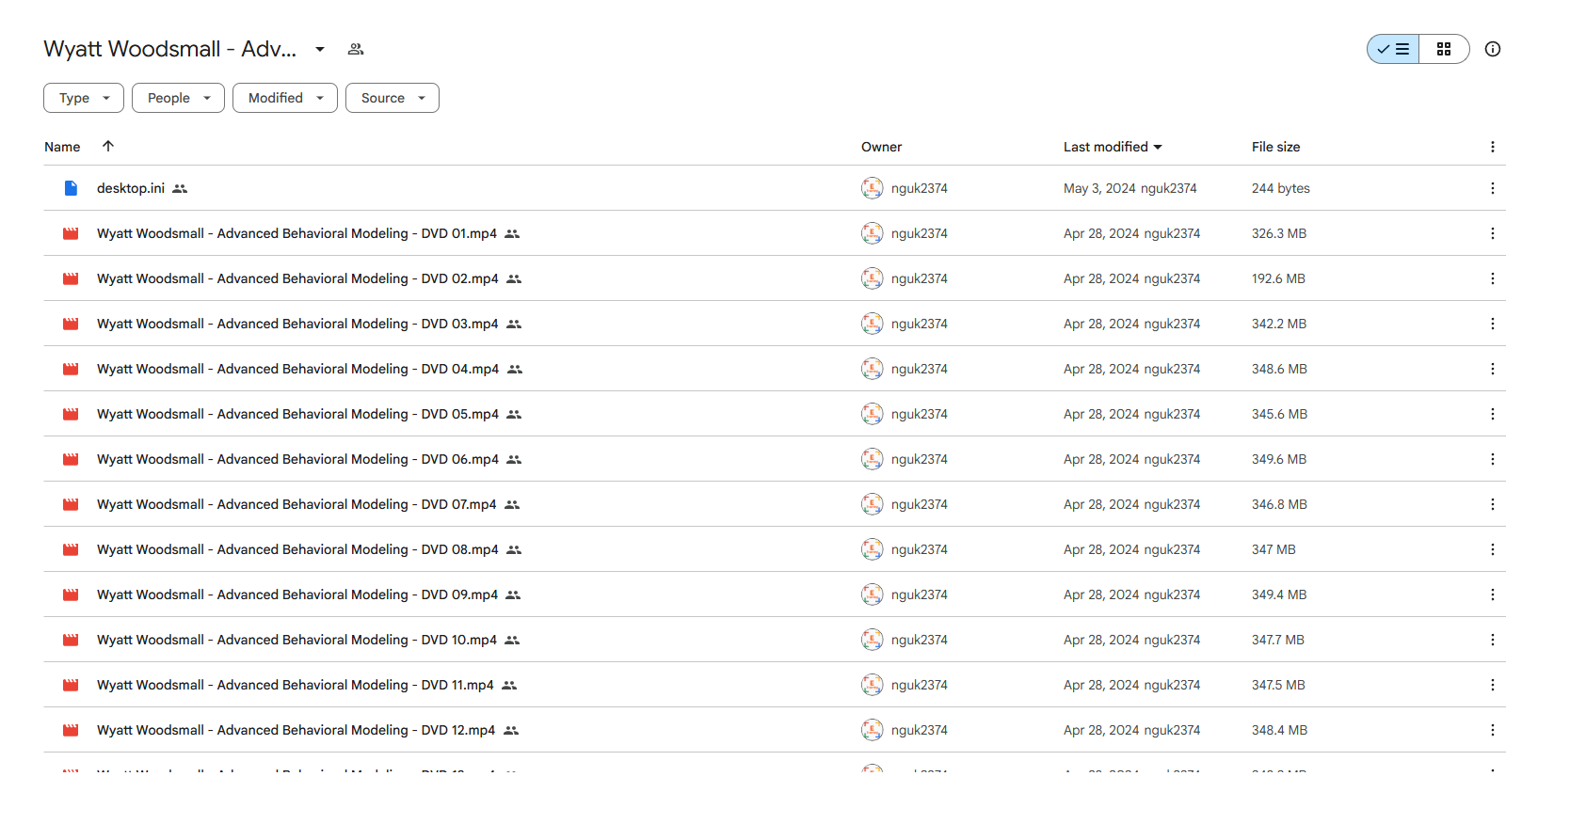Select the file name ending DVD 09.mp4
The width and height of the screenshot is (1570, 824).
[x=297, y=594]
